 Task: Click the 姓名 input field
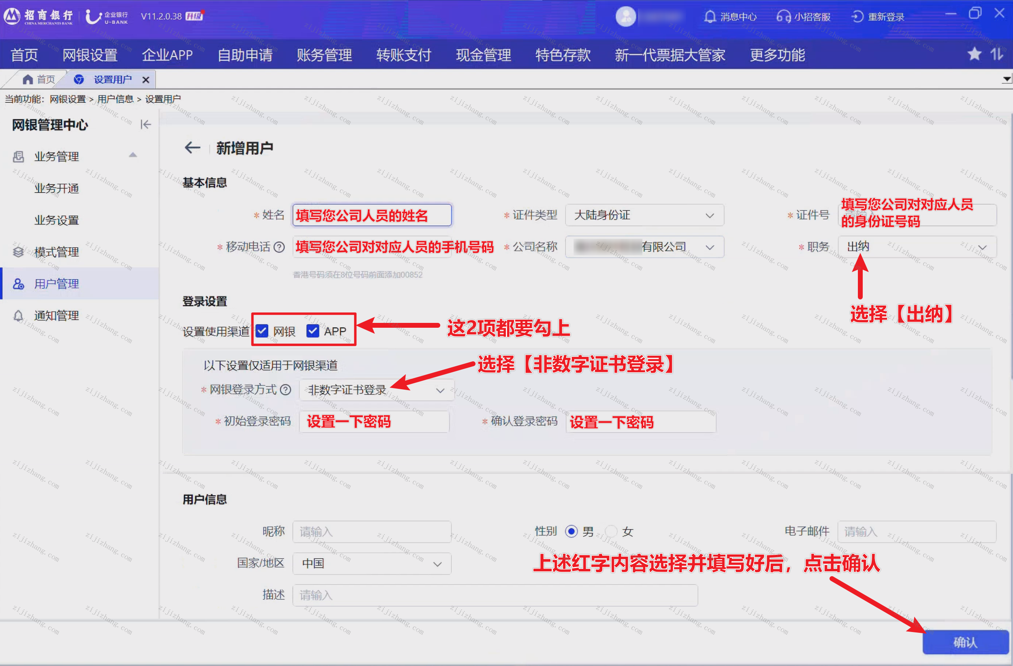pyautogui.click(x=372, y=215)
